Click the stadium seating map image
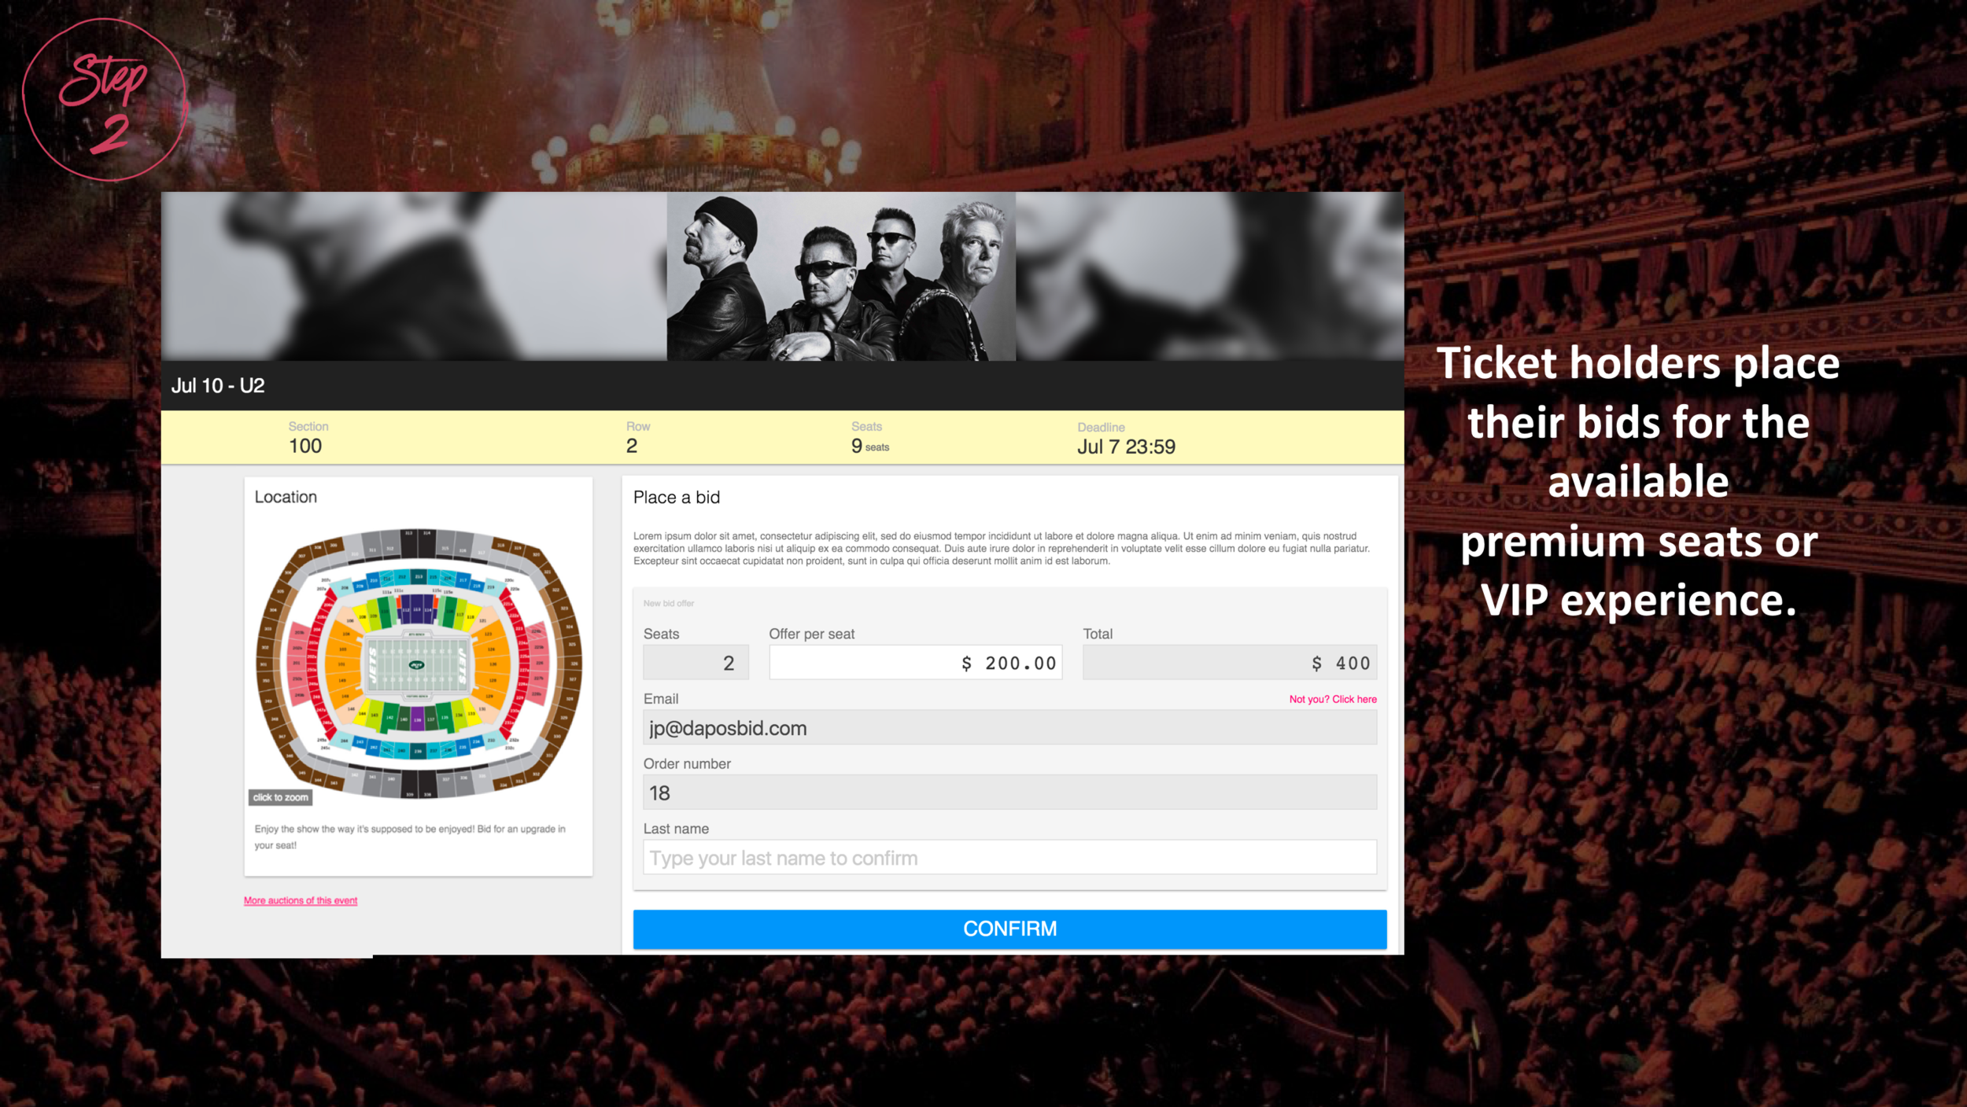The image size is (1967, 1107). click(x=419, y=663)
